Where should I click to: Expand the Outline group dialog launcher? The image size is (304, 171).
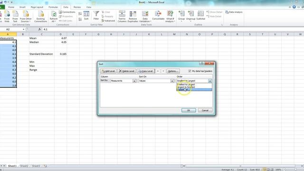(x=222, y=25)
